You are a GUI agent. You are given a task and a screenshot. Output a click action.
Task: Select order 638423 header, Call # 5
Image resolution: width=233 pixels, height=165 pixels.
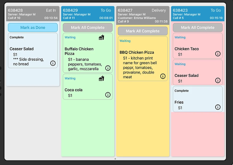pos(198,14)
